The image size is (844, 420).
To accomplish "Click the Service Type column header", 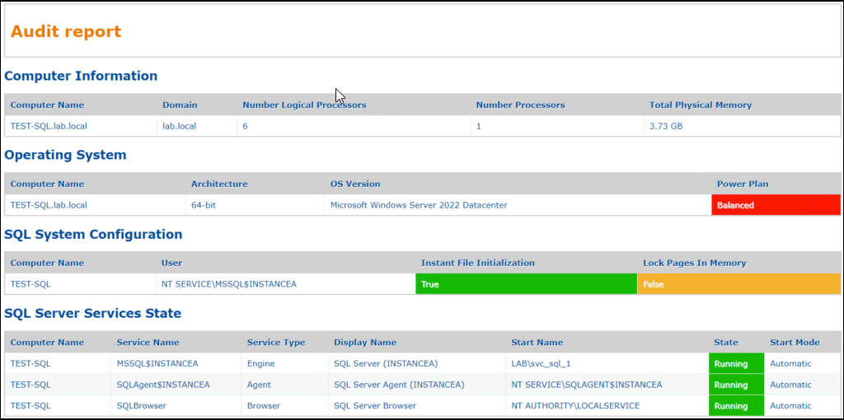I will tap(275, 342).
